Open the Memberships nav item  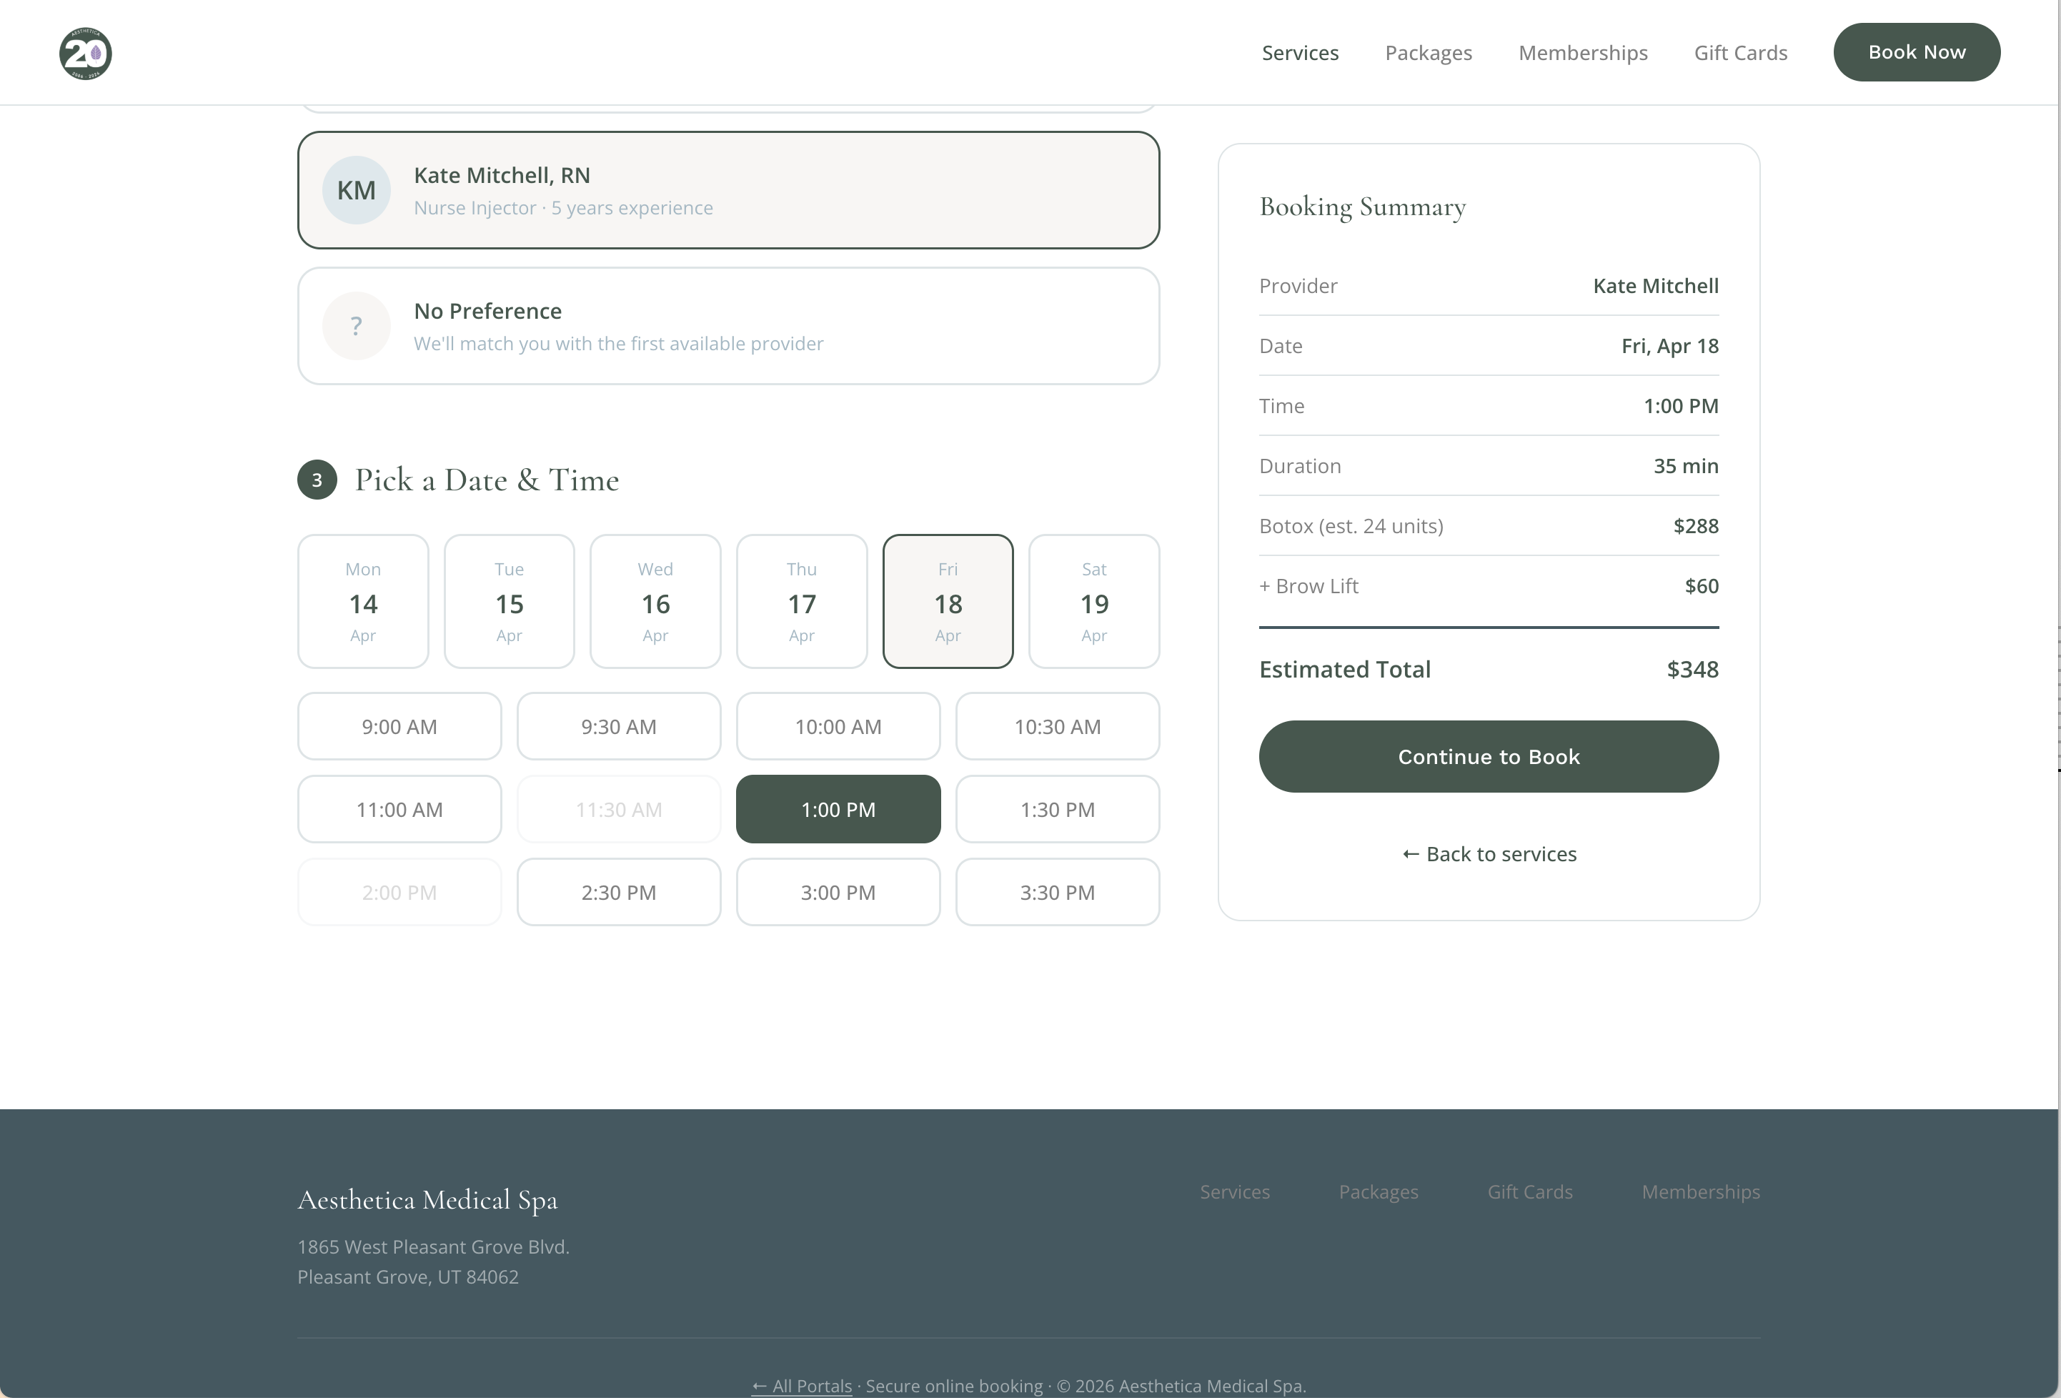(1583, 52)
